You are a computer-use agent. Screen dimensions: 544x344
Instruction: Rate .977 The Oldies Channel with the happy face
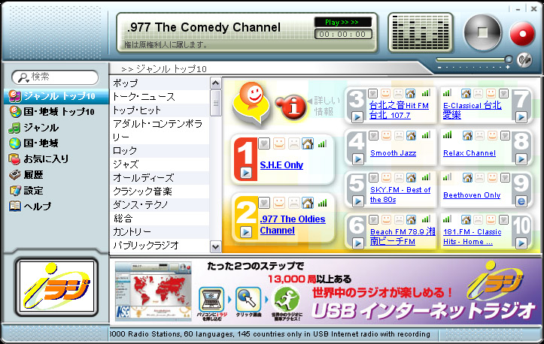tap(279, 203)
